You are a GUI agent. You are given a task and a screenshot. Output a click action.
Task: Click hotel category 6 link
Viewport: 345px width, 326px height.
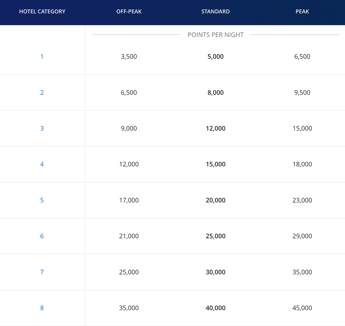click(x=42, y=236)
